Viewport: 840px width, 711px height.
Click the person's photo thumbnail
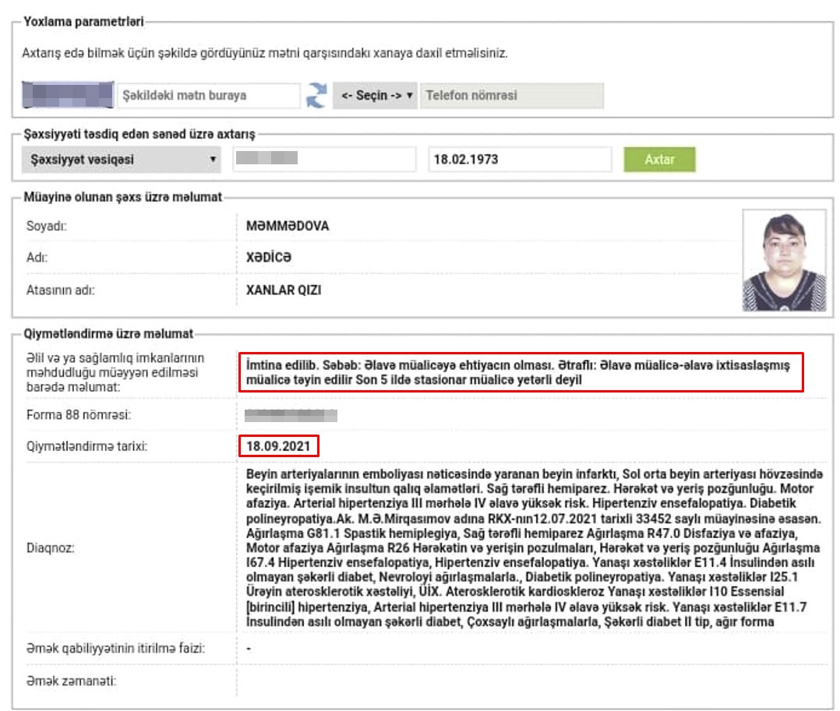784,261
